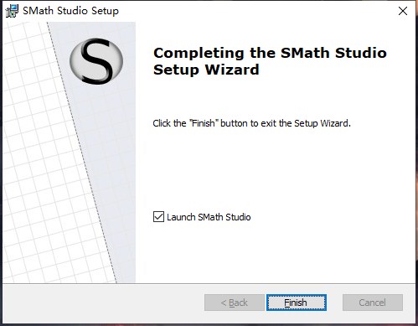Click the Completing the SMath Studio heading
The width and height of the screenshot is (418, 326).
tap(270, 53)
